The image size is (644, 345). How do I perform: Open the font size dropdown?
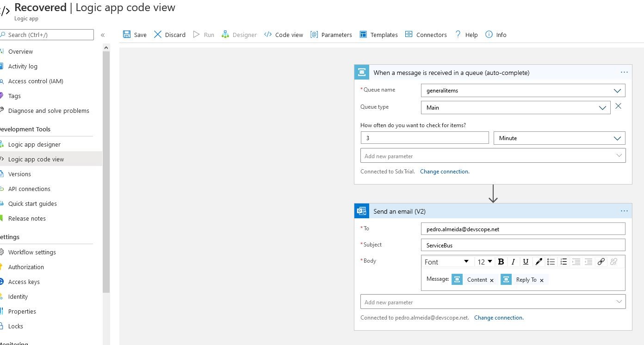(485, 262)
